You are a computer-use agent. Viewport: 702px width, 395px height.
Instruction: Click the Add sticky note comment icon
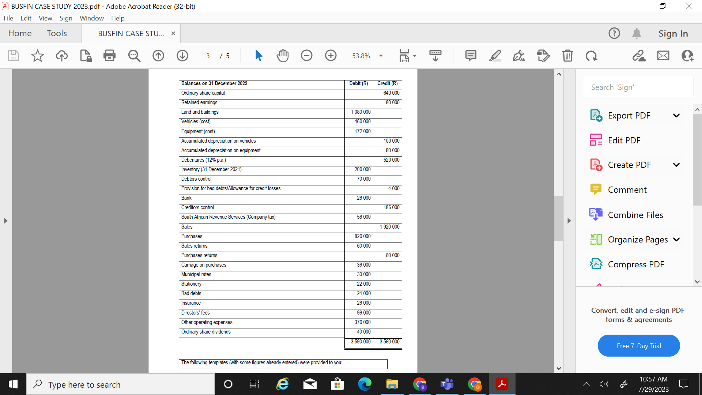point(471,56)
